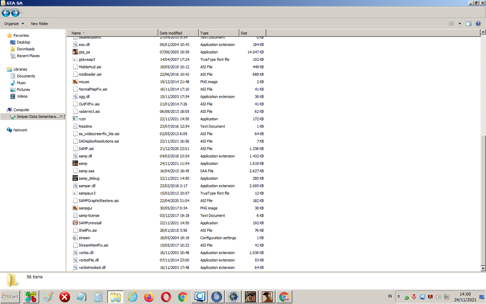Image resolution: width=486 pixels, height=304 pixels.
Task: Select the Simpan Data Sementara drive
Action: tap(38, 117)
